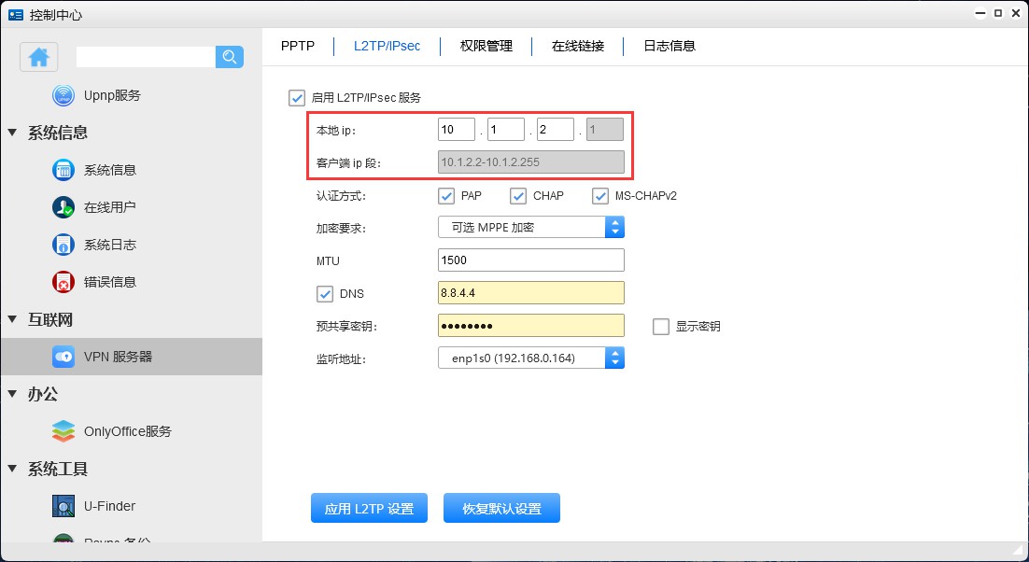Open OnlyOffice服务 icon in sidebar

[x=63, y=431]
